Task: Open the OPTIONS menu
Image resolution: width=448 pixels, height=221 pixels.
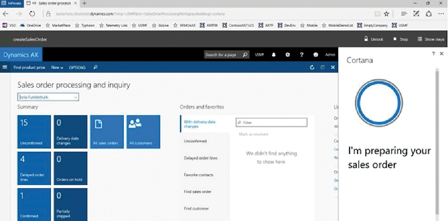Action: click(77, 68)
